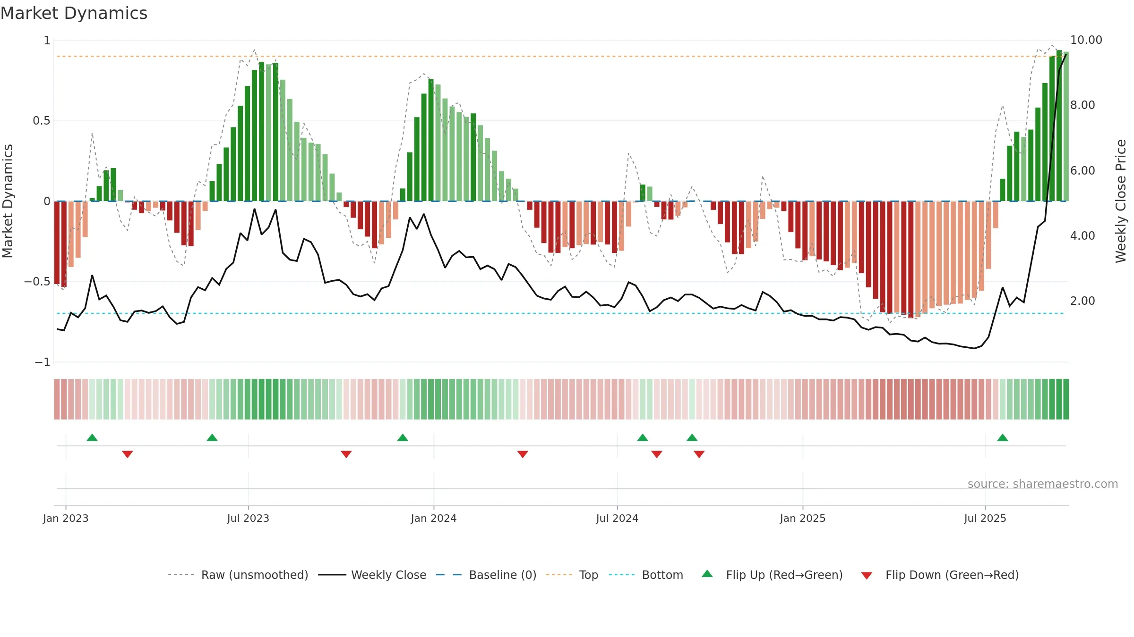1134x637 pixels.
Task: Click the green flip-up triangle in late July 2024
Action: [x=643, y=437]
